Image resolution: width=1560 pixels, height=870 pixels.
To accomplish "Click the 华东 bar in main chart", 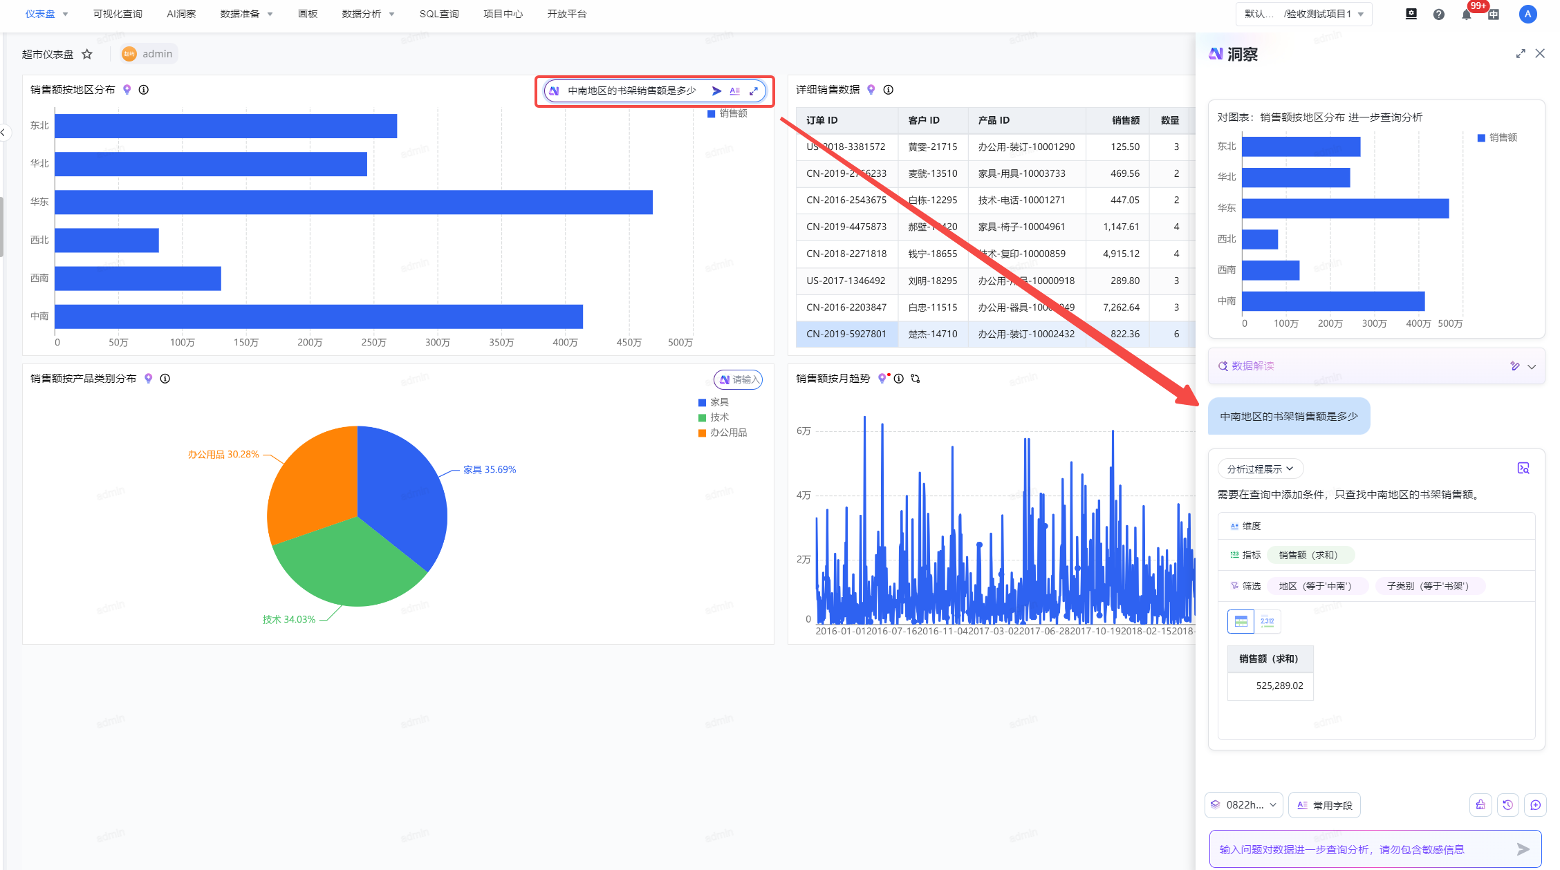I will coord(353,202).
